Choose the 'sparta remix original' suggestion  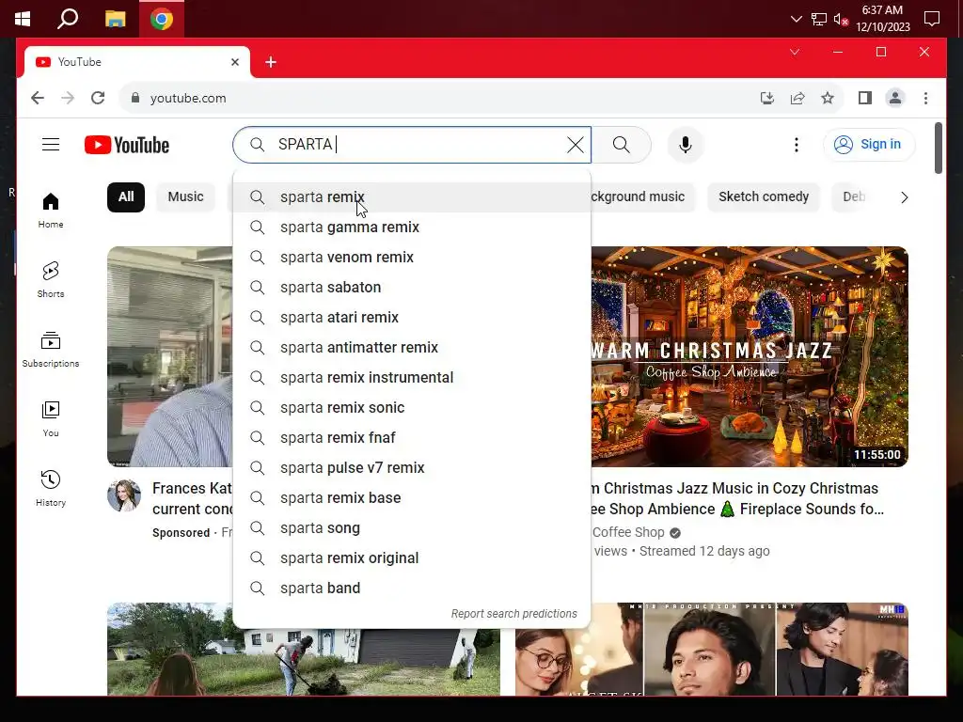(x=412, y=558)
